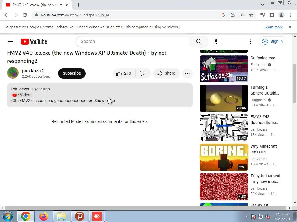Click Why Minecraft Isn't Fun title
The height and width of the screenshot is (222, 297).
[264, 149]
